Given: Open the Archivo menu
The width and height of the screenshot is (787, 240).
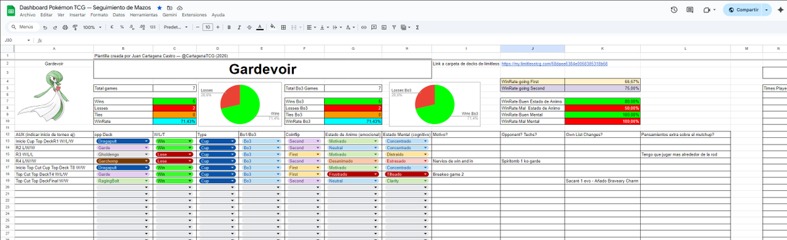Looking at the screenshot, I should 28,14.
